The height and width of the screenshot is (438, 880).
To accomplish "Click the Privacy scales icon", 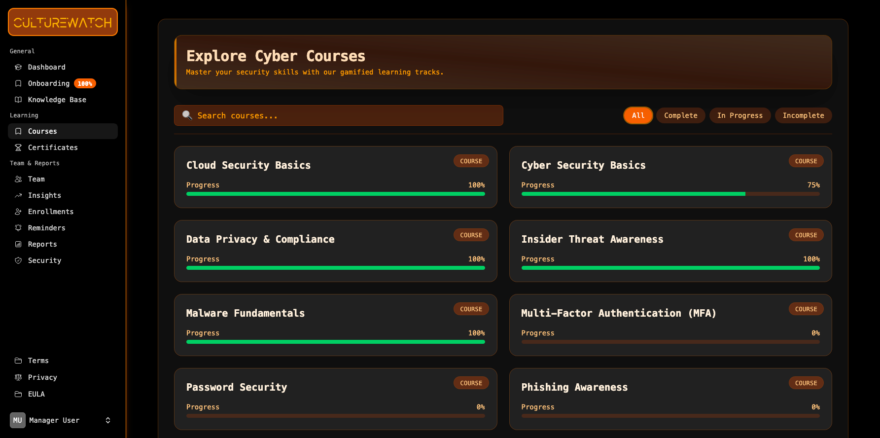I will pyautogui.click(x=18, y=377).
